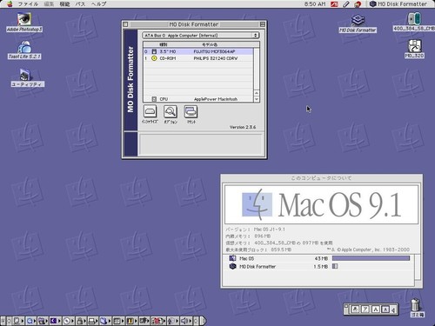Screen dimensions: 435x326
Task: Collapse the Control Strip with its end tab
Action: (x=204, y=321)
